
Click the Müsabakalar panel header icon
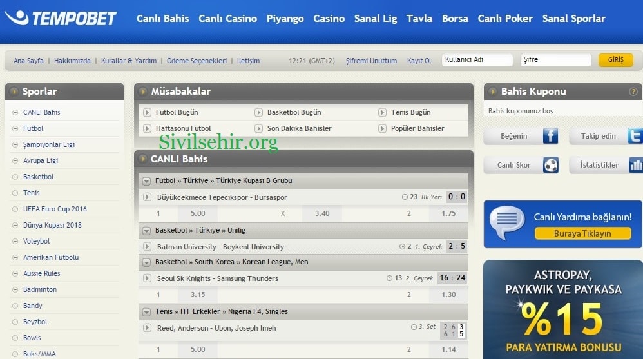point(142,91)
